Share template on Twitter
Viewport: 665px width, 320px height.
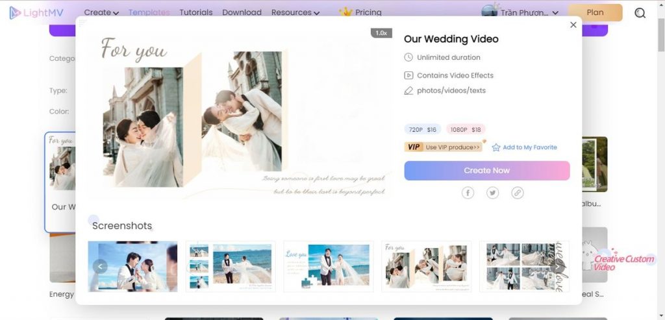[492, 193]
